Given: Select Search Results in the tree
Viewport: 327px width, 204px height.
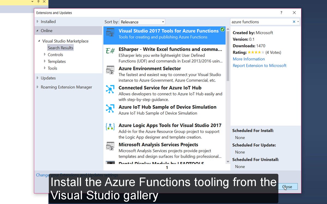Looking at the screenshot, I should point(60,48).
